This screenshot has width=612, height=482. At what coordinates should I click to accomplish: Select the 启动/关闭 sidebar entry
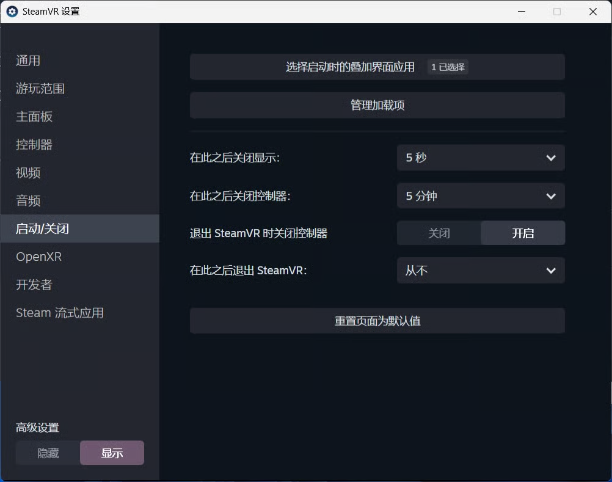[x=80, y=228]
